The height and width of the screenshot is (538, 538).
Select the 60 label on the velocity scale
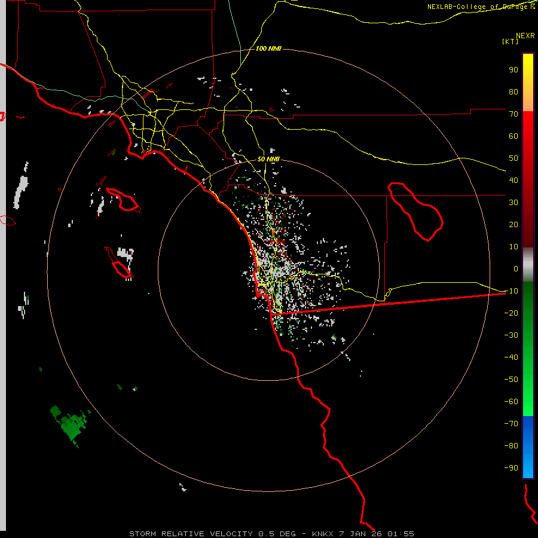coord(513,136)
